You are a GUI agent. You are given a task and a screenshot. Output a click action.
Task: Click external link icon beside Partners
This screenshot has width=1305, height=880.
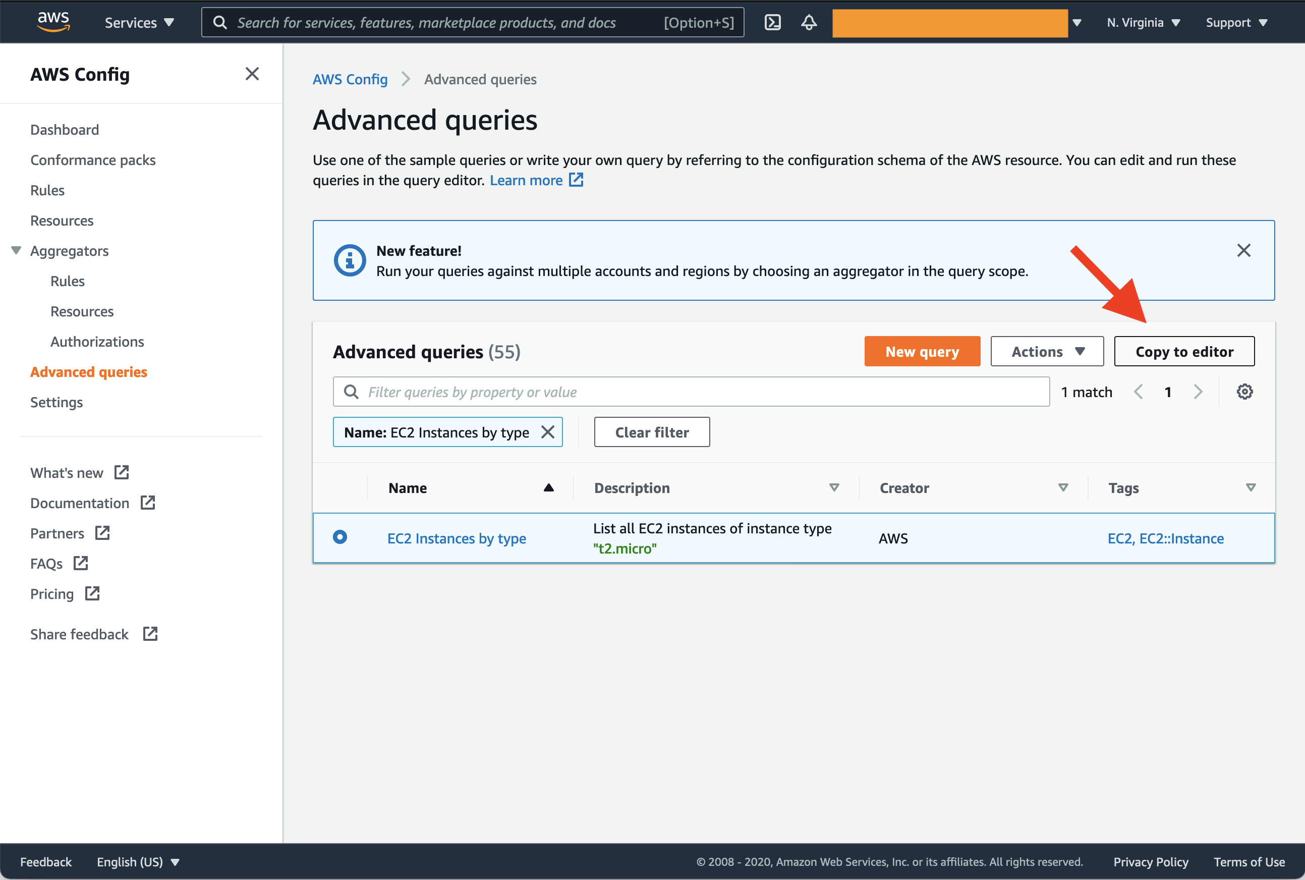click(103, 533)
